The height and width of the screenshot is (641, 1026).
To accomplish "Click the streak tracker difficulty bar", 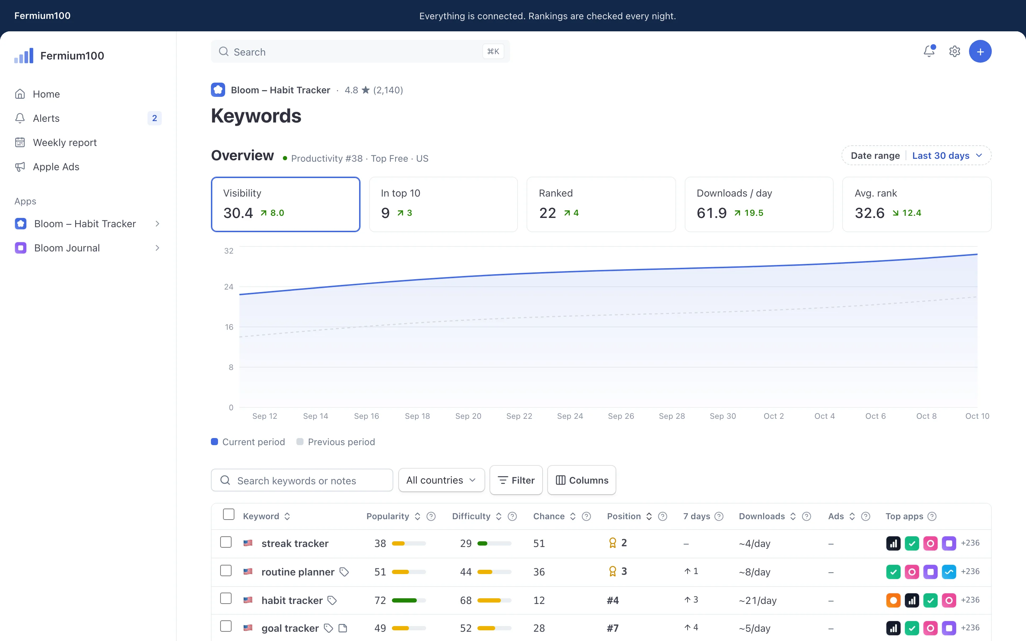I will pyautogui.click(x=494, y=543).
